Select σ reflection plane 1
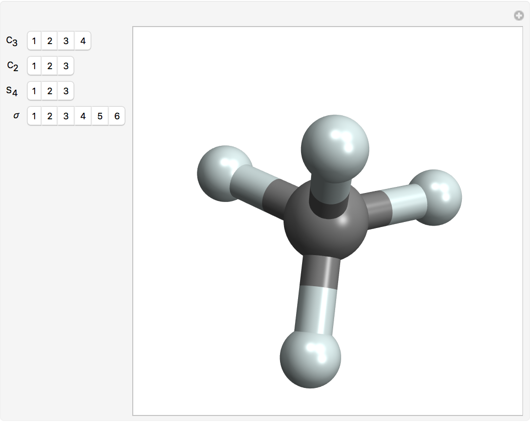Image resolution: width=530 pixels, height=423 pixels. (x=34, y=116)
